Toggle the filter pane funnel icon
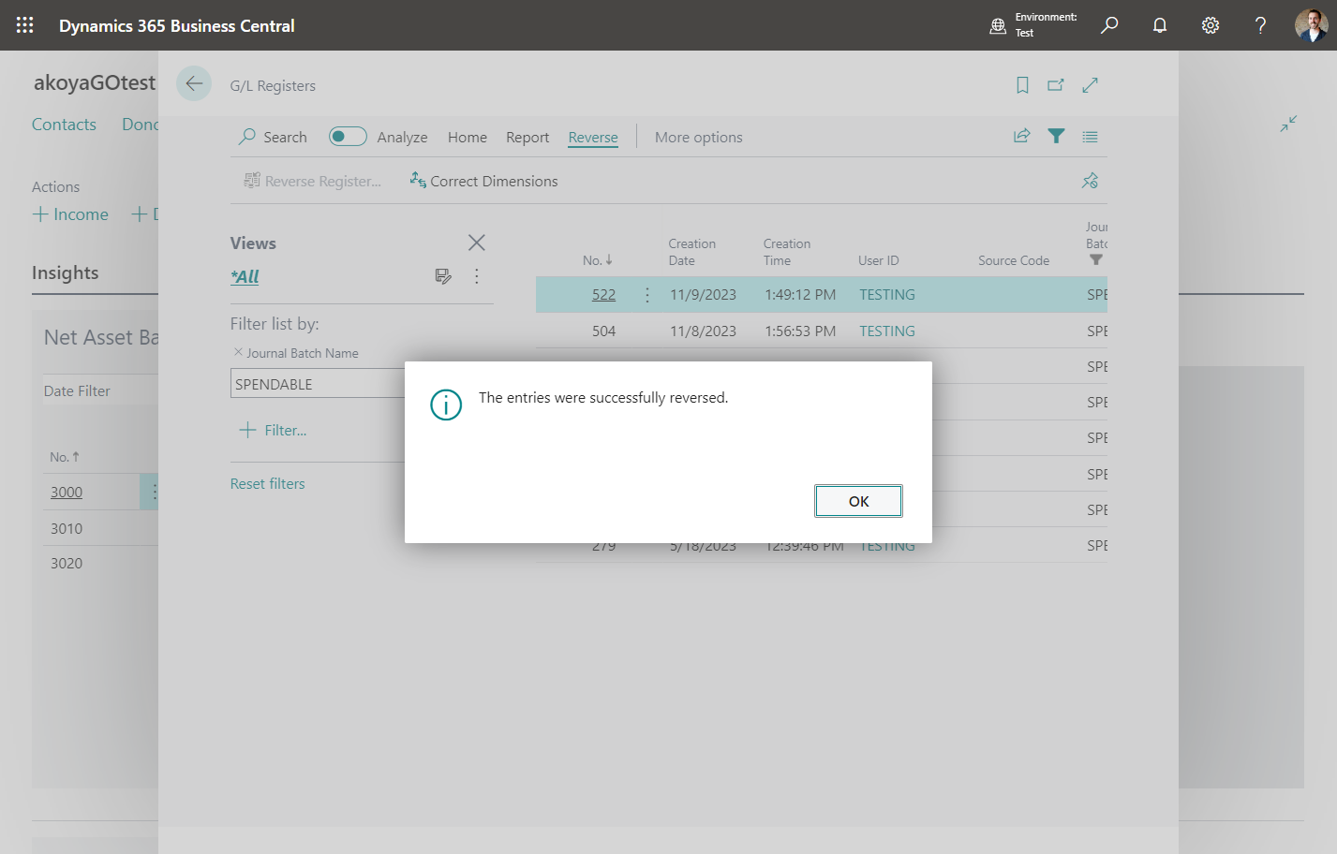 pos(1056,136)
